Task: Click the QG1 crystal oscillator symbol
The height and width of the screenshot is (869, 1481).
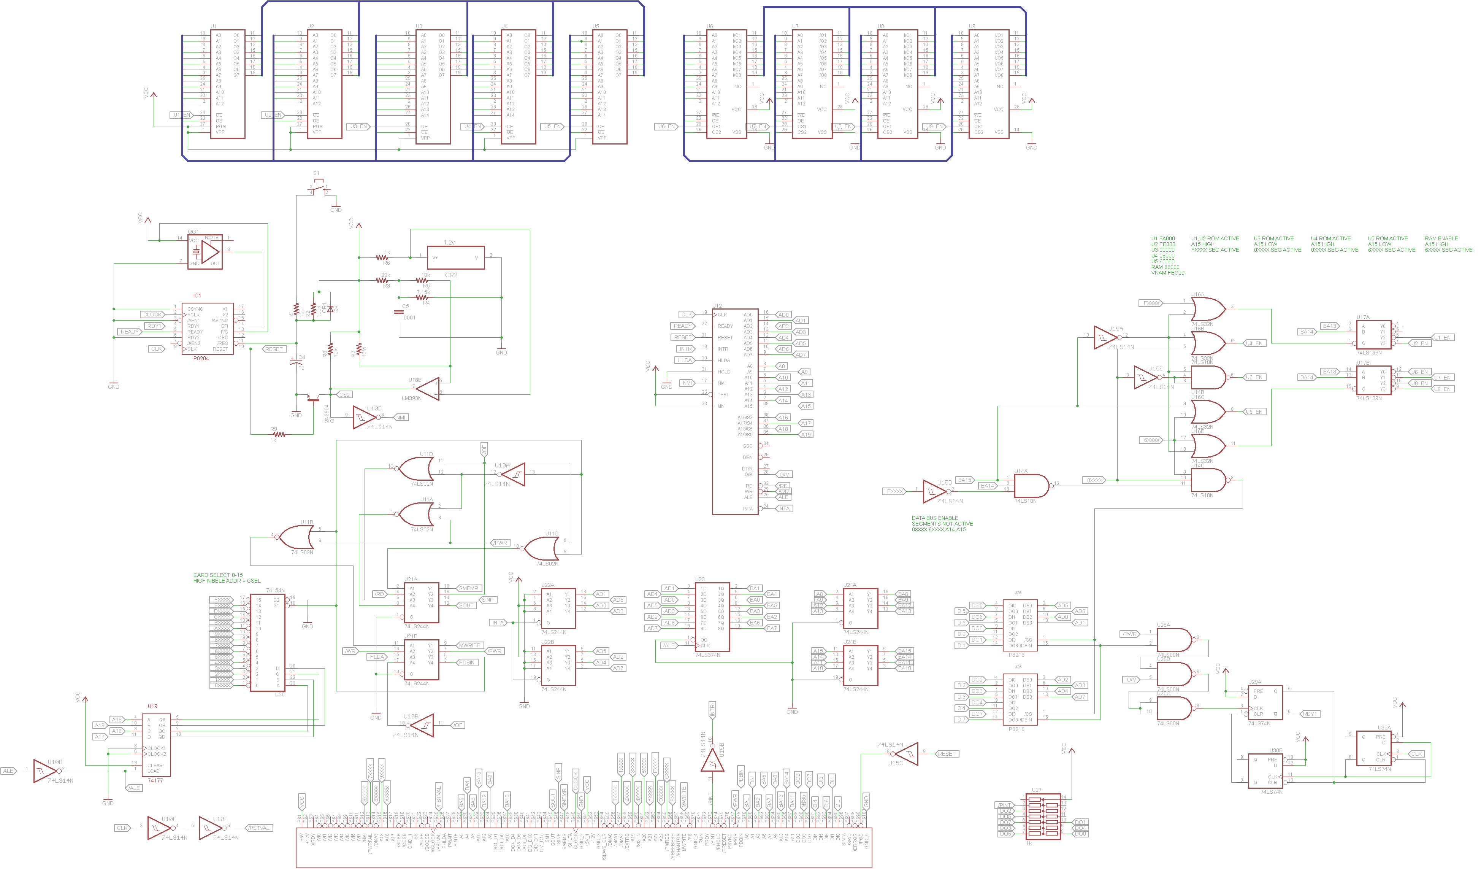Action: click(205, 252)
